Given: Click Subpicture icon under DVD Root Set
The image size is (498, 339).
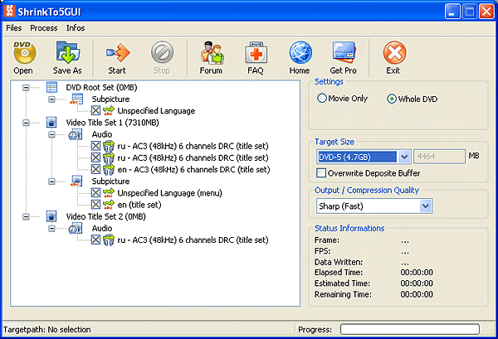Looking at the screenshot, I should pyautogui.click(x=76, y=99).
